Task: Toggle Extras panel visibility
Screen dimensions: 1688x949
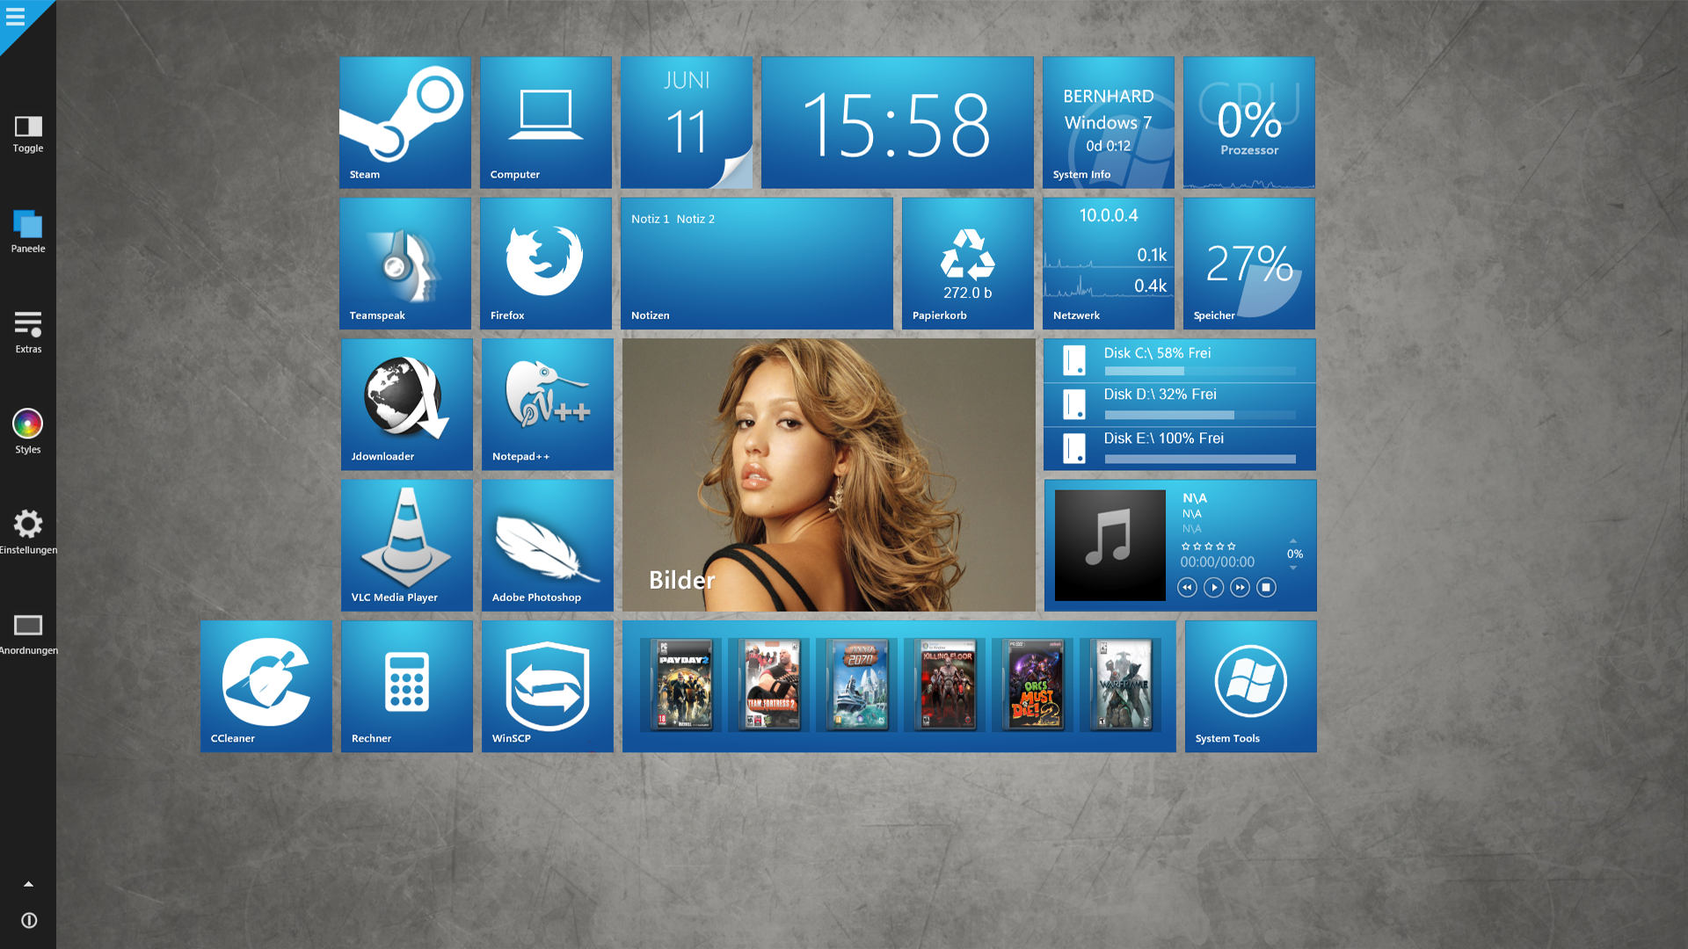Action: [x=28, y=330]
